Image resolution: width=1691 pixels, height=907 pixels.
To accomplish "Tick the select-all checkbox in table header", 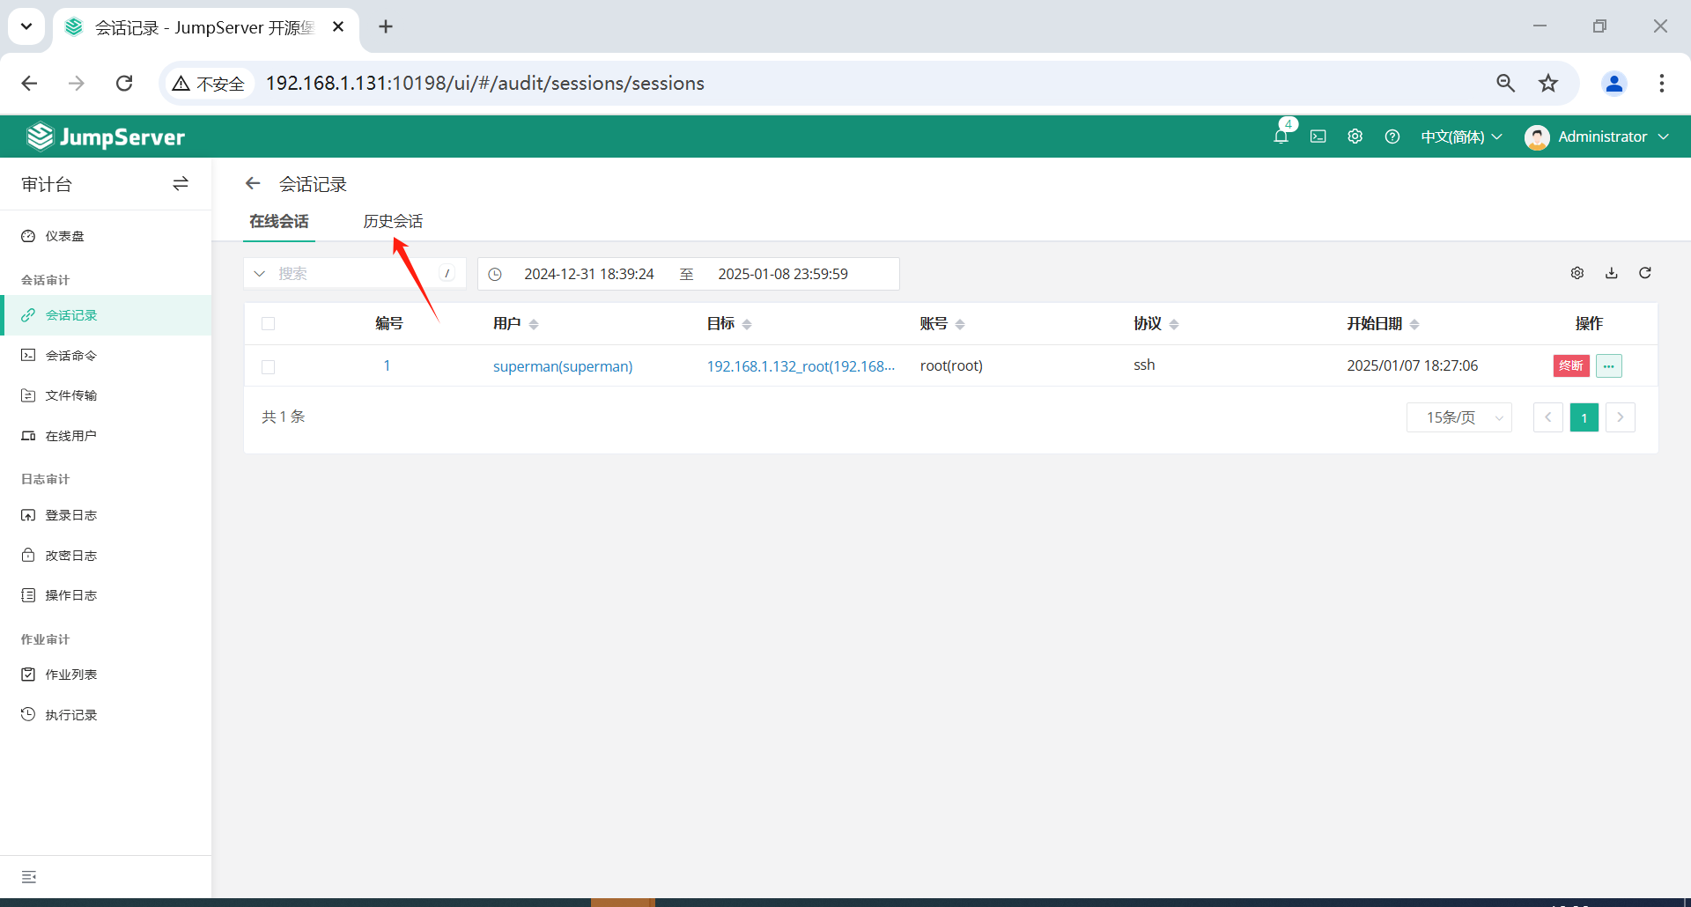I will pyautogui.click(x=269, y=324).
